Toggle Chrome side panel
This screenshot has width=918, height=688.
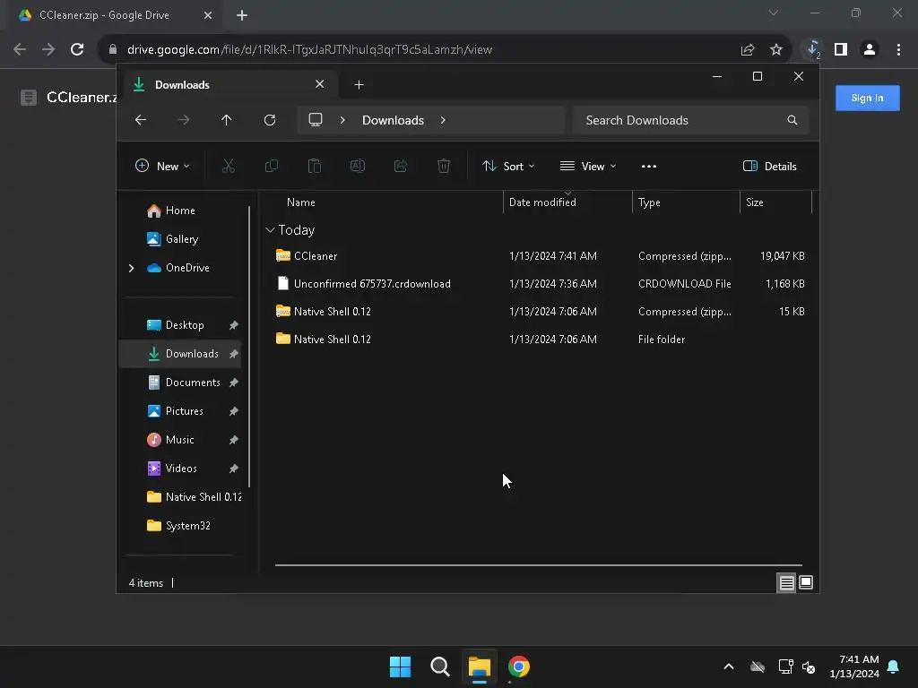(841, 49)
